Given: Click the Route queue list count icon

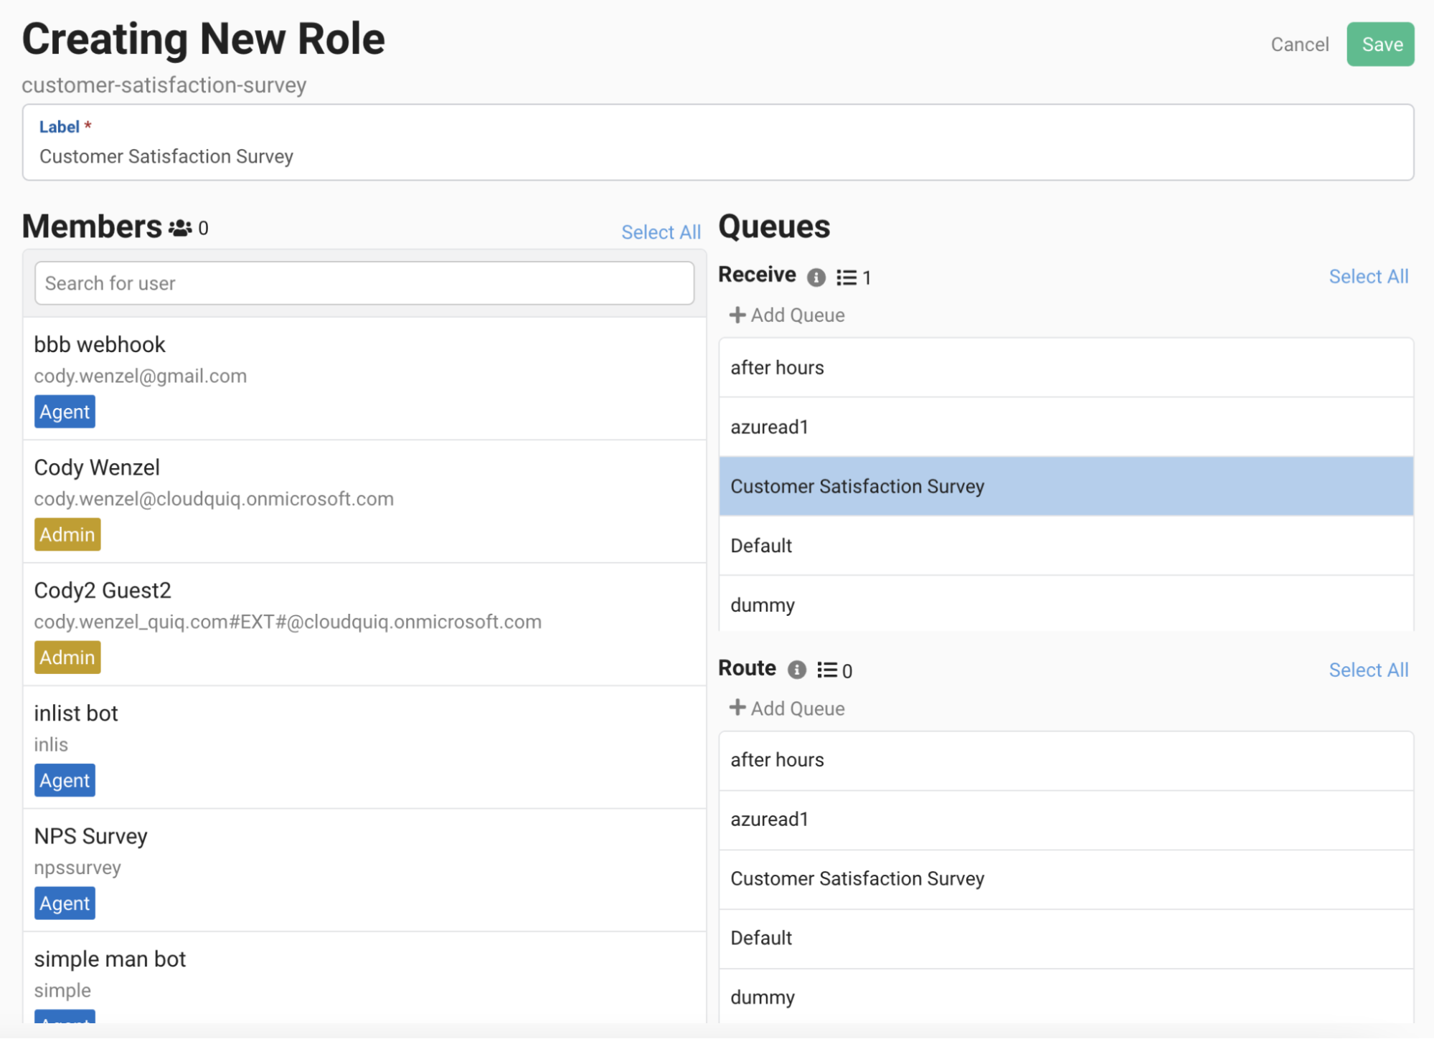Looking at the screenshot, I should point(827,670).
